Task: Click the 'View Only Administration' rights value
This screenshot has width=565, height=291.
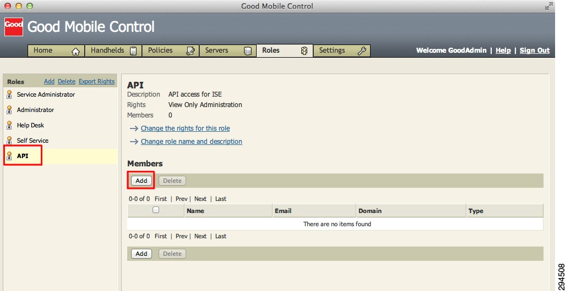Action: pos(205,105)
